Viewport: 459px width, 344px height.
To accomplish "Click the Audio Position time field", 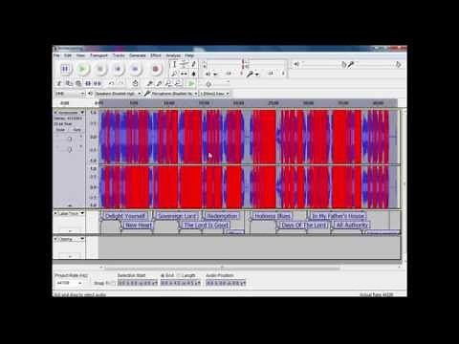I will click(x=226, y=283).
